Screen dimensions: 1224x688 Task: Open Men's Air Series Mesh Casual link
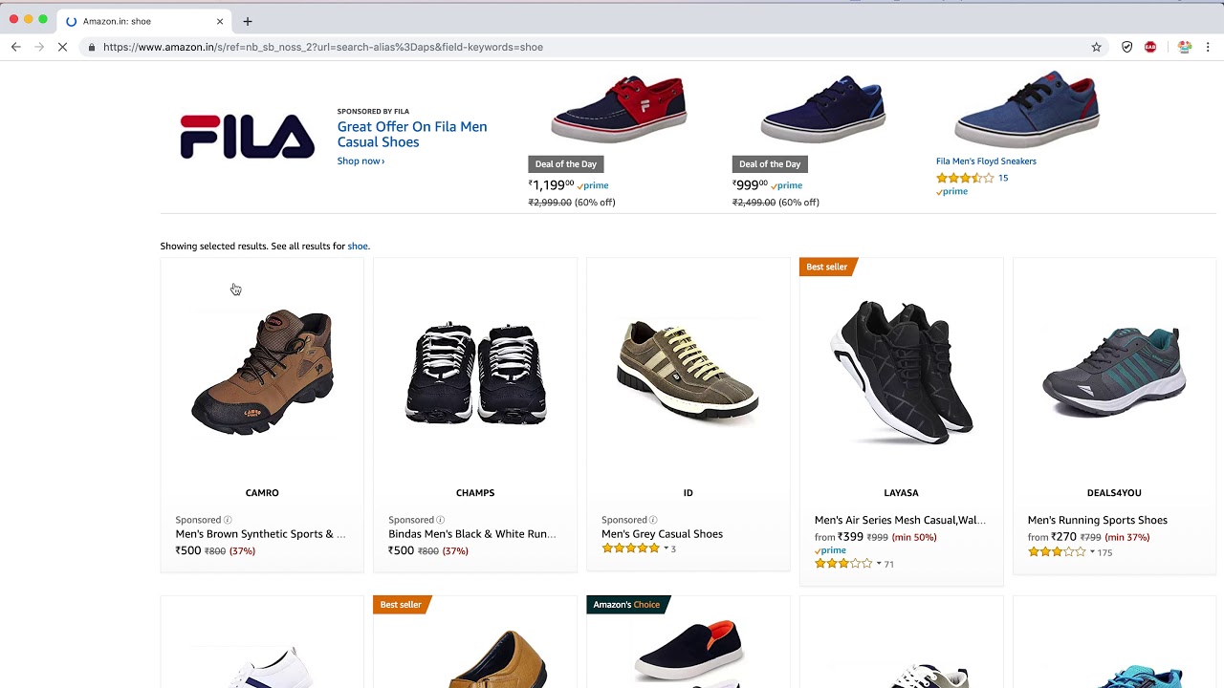coord(900,520)
